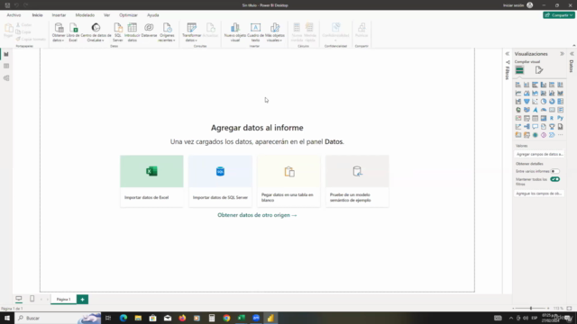Open Más objetos visuales dropdown

[x=275, y=32]
